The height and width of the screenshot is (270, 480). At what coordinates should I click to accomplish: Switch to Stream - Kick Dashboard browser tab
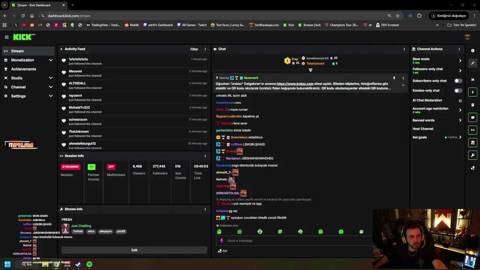coord(38,5)
